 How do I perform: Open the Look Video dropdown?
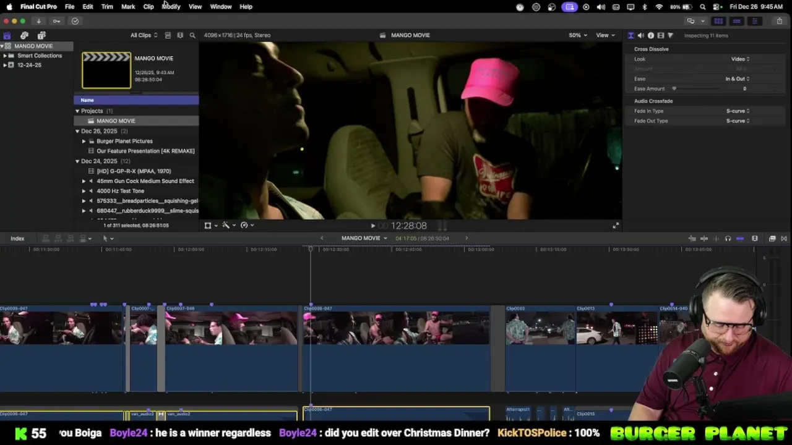(x=740, y=59)
